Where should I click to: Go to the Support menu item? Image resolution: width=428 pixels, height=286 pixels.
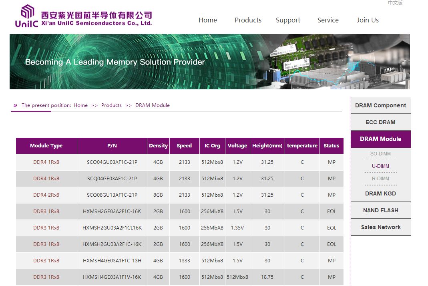pyautogui.click(x=288, y=20)
